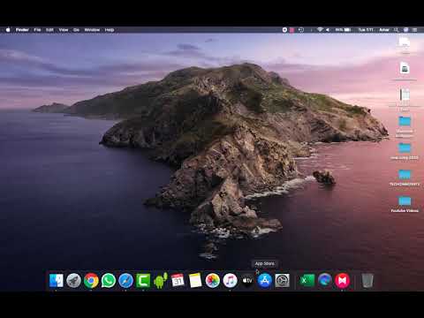Click the volume speaker icon in menu bar
The height and width of the screenshot is (318, 424).
[328, 30]
